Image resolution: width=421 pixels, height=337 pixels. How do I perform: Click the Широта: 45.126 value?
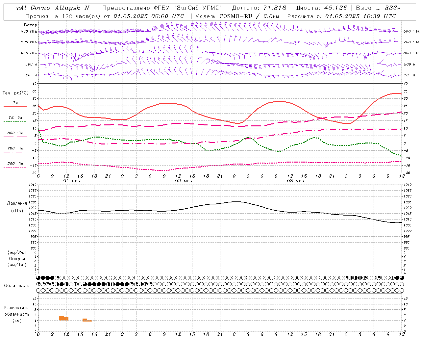coord(321,8)
